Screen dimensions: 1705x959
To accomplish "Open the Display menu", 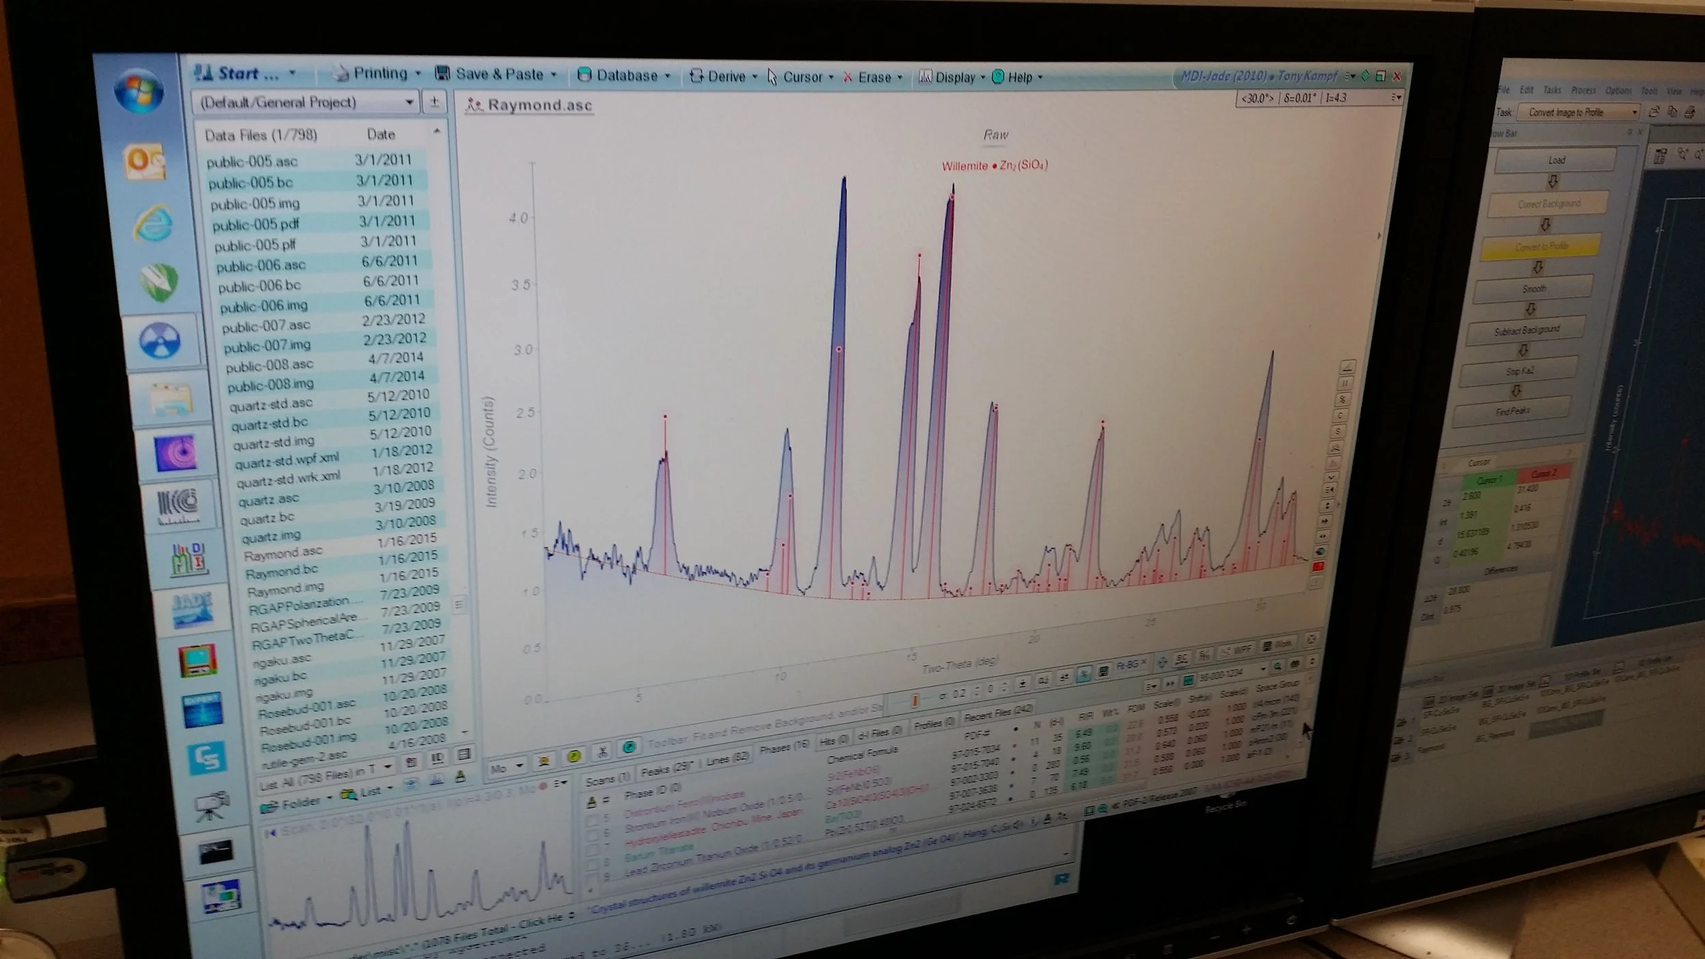I will 951,78.
